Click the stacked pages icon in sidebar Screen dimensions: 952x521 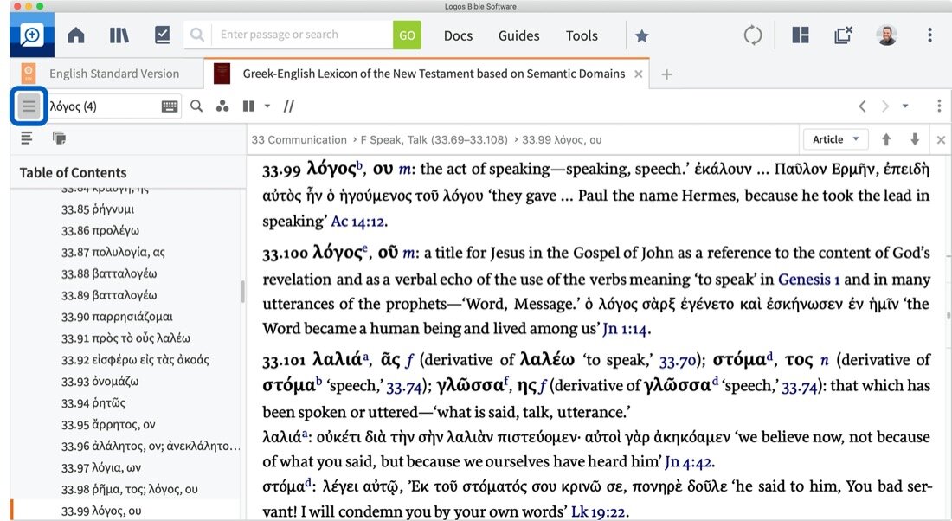[59, 138]
